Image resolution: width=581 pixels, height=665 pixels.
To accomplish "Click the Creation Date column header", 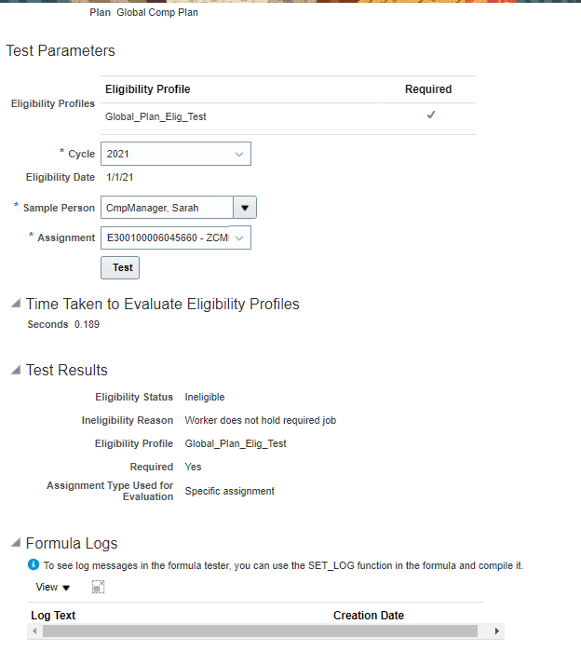I will [x=369, y=616].
